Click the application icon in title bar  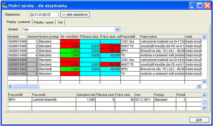point(4,5)
